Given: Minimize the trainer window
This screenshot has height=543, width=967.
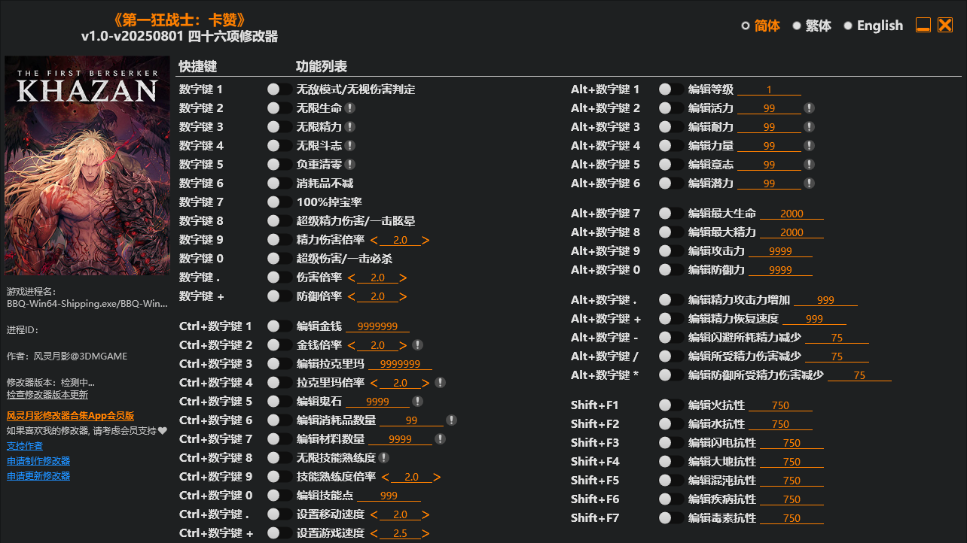Looking at the screenshot, I should [x=923, y=25].
